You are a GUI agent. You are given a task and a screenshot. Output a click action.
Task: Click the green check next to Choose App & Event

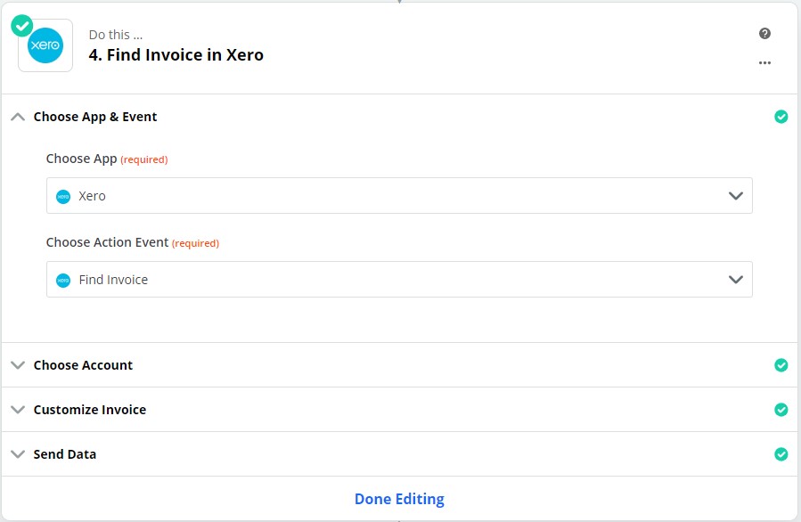tap(781, 117)
